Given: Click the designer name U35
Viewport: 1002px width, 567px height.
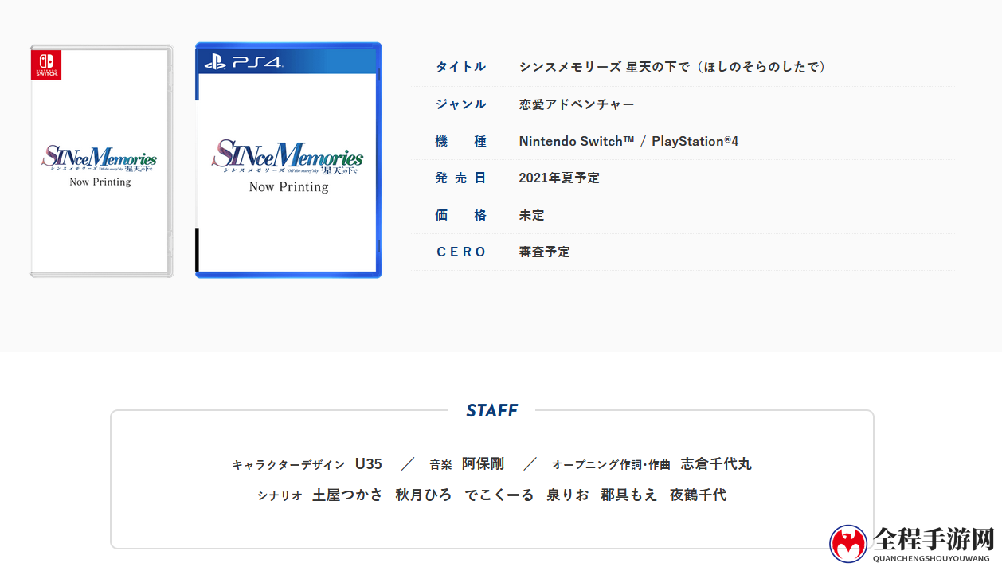Looking at the screenshot, I should pyautogui.click(x=369, y=463).
